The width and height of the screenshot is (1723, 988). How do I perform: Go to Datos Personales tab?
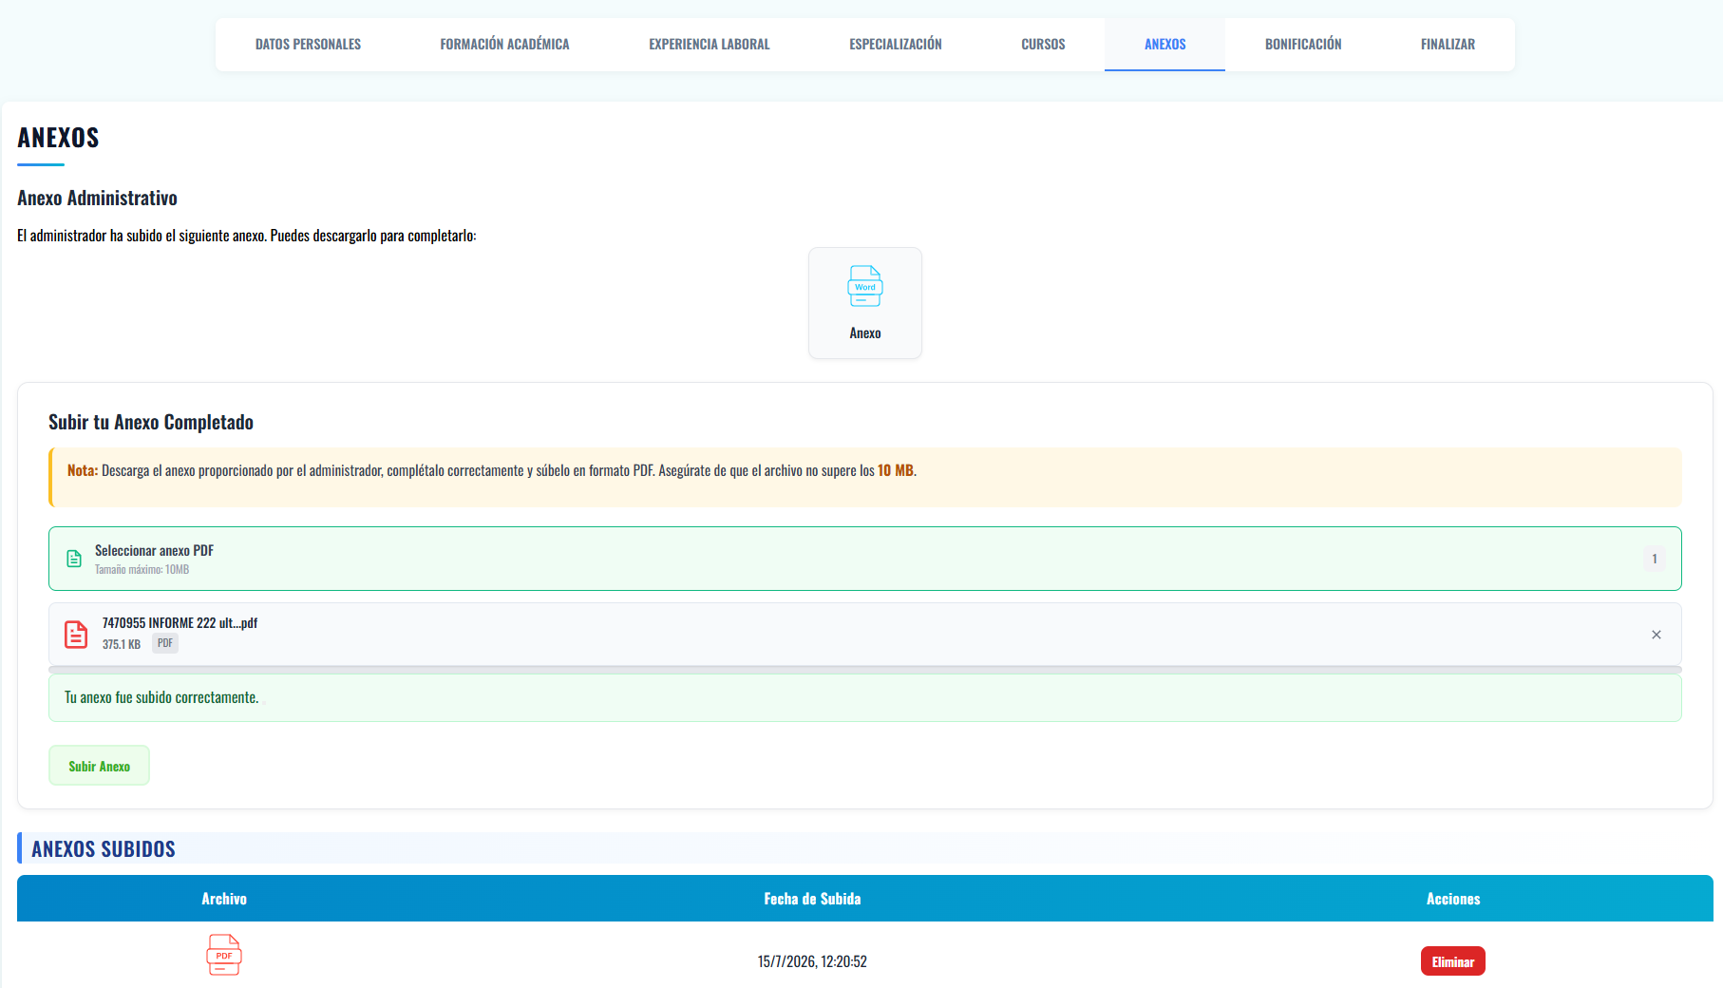[x=308, y=45]
